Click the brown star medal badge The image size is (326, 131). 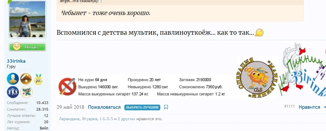click(26, 79)
